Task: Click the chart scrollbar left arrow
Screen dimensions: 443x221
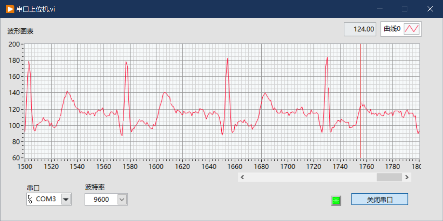Action: [243, 177]
